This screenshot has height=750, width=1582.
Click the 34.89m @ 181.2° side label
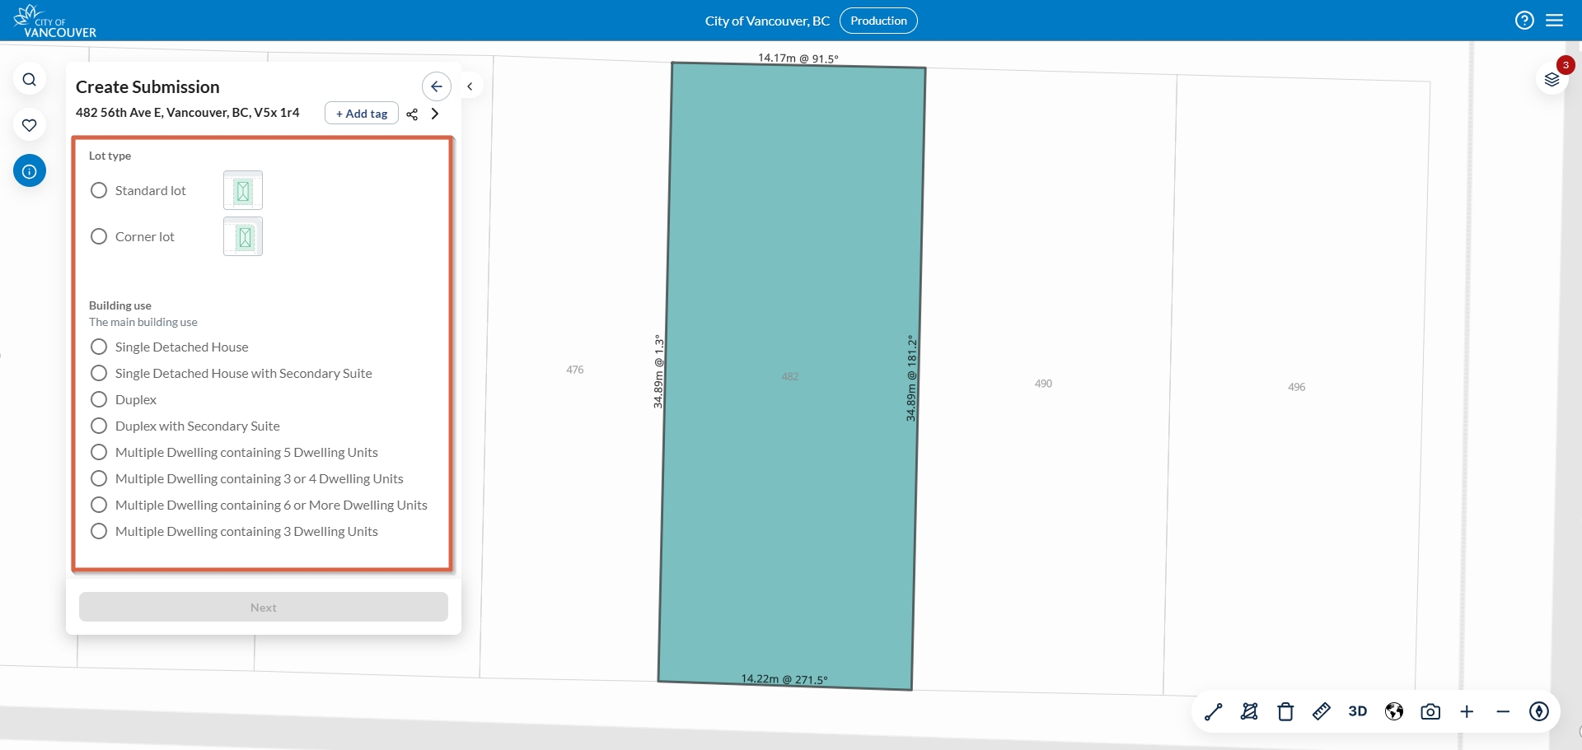(x=911, y=378)
